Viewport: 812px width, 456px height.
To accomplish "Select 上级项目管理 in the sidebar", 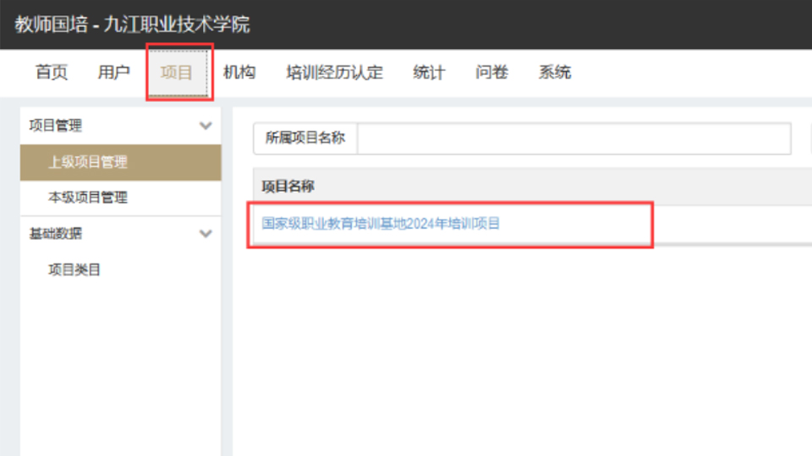I will 88,162.
